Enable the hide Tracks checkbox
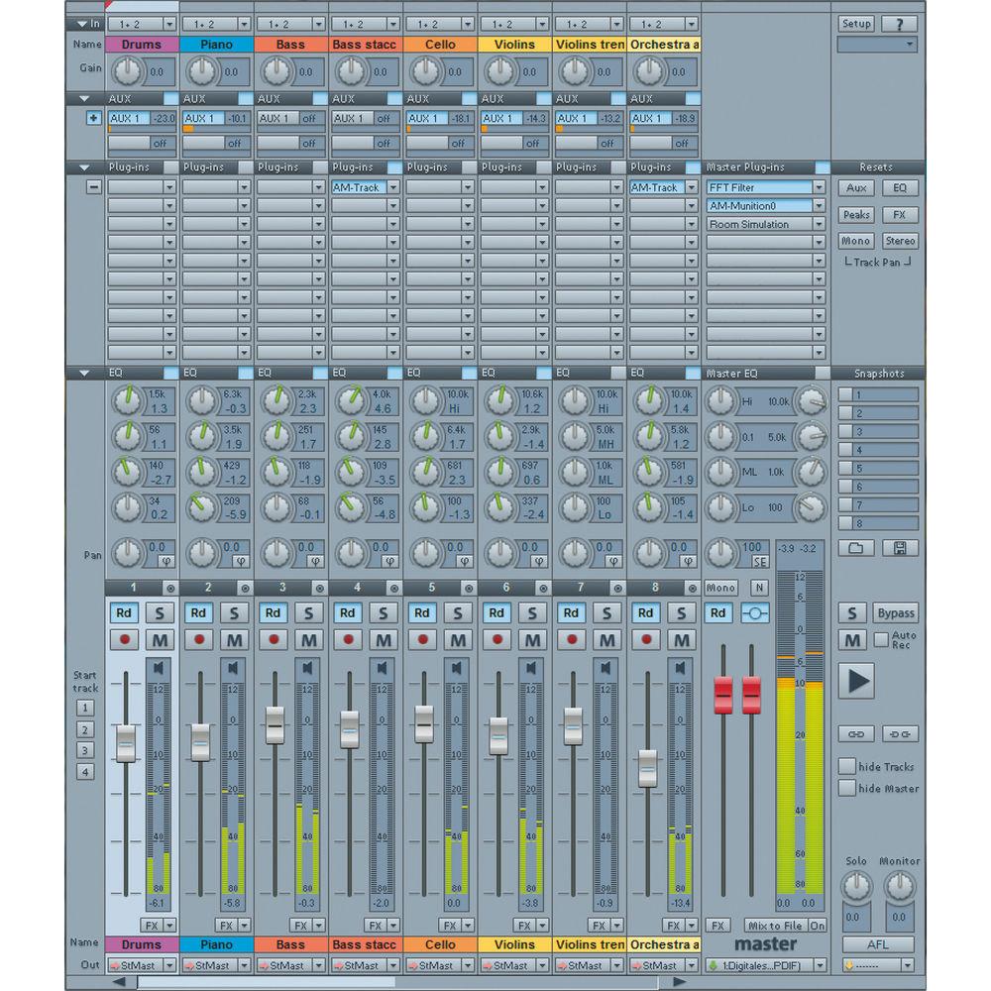The image size is (991, 991). pos(847,765)
